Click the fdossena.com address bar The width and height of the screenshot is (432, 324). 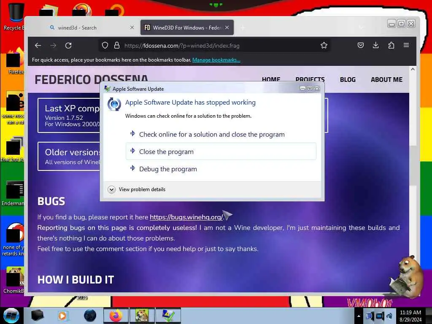pos(215,46)
